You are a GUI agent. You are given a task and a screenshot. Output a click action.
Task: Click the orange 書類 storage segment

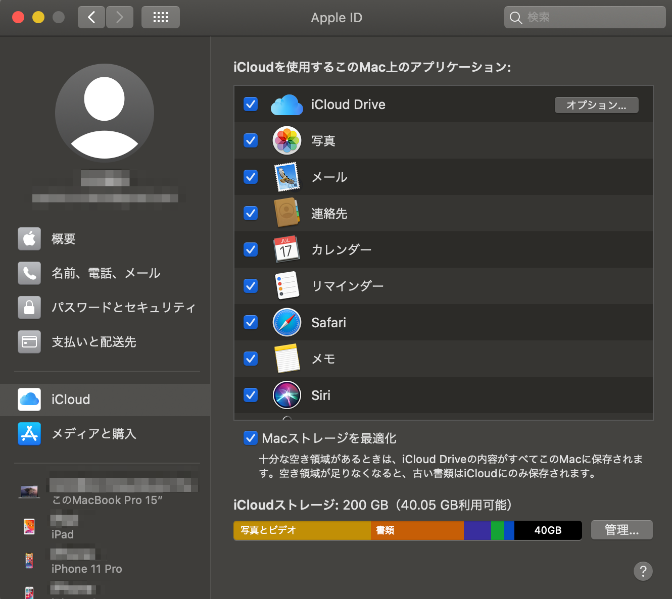(417, 530)
